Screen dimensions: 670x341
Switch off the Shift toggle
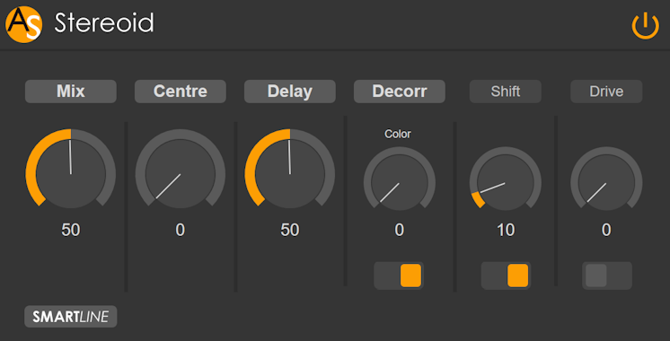click(x=506, y=275)
